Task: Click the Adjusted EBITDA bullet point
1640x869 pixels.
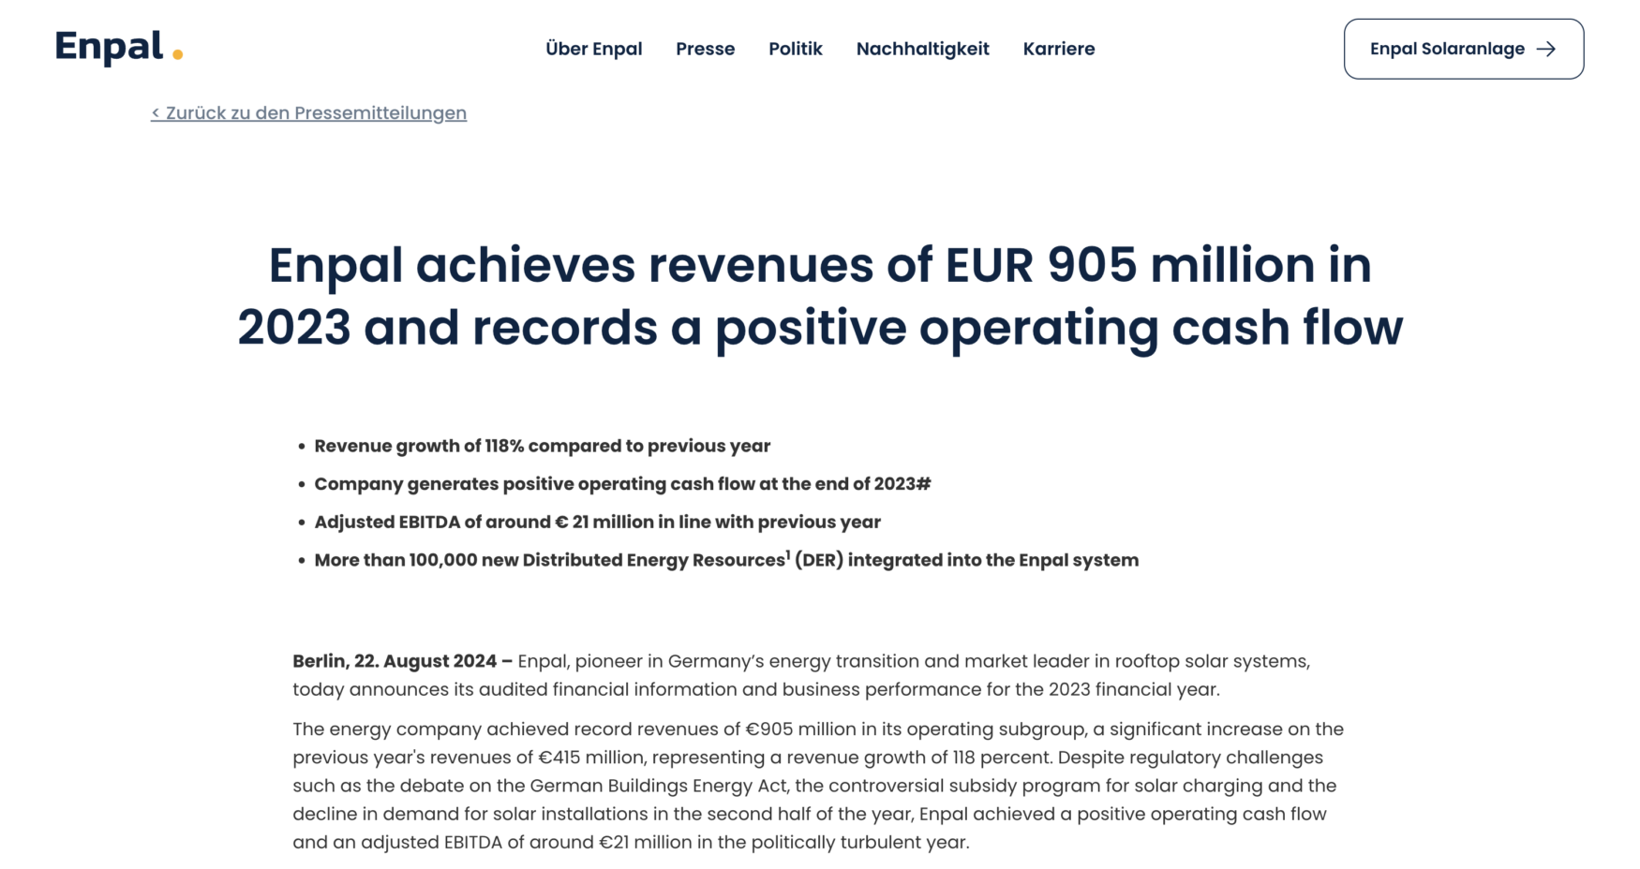Action: [x=597, y=523]
